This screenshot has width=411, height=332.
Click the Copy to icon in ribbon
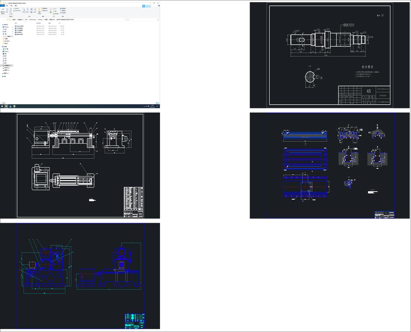point(27,10)
